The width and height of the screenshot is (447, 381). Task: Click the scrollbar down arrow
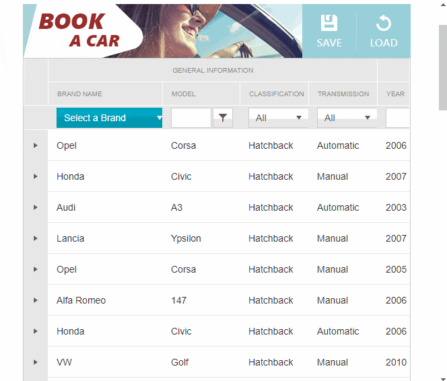[x=443, y=379]
